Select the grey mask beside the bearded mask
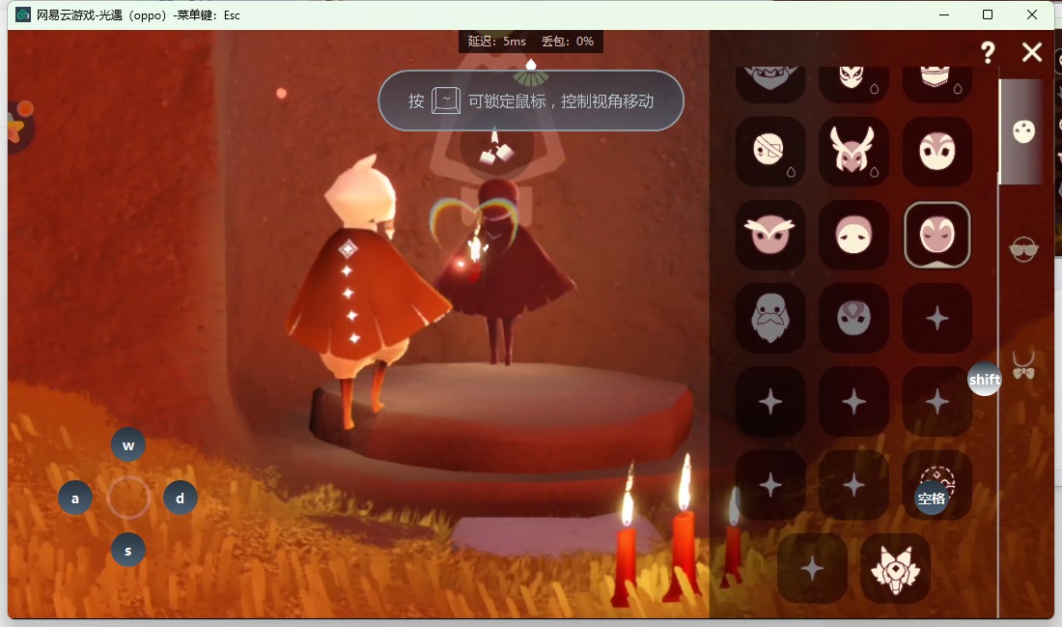 point(853,318)
